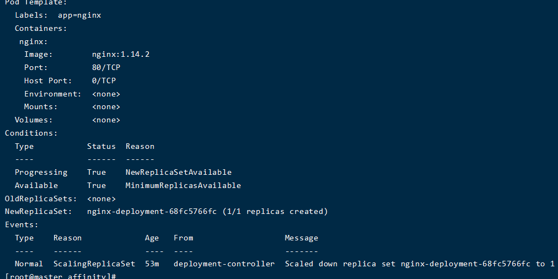
Task: Click the Events: section heading
Action: click(22, 224)
